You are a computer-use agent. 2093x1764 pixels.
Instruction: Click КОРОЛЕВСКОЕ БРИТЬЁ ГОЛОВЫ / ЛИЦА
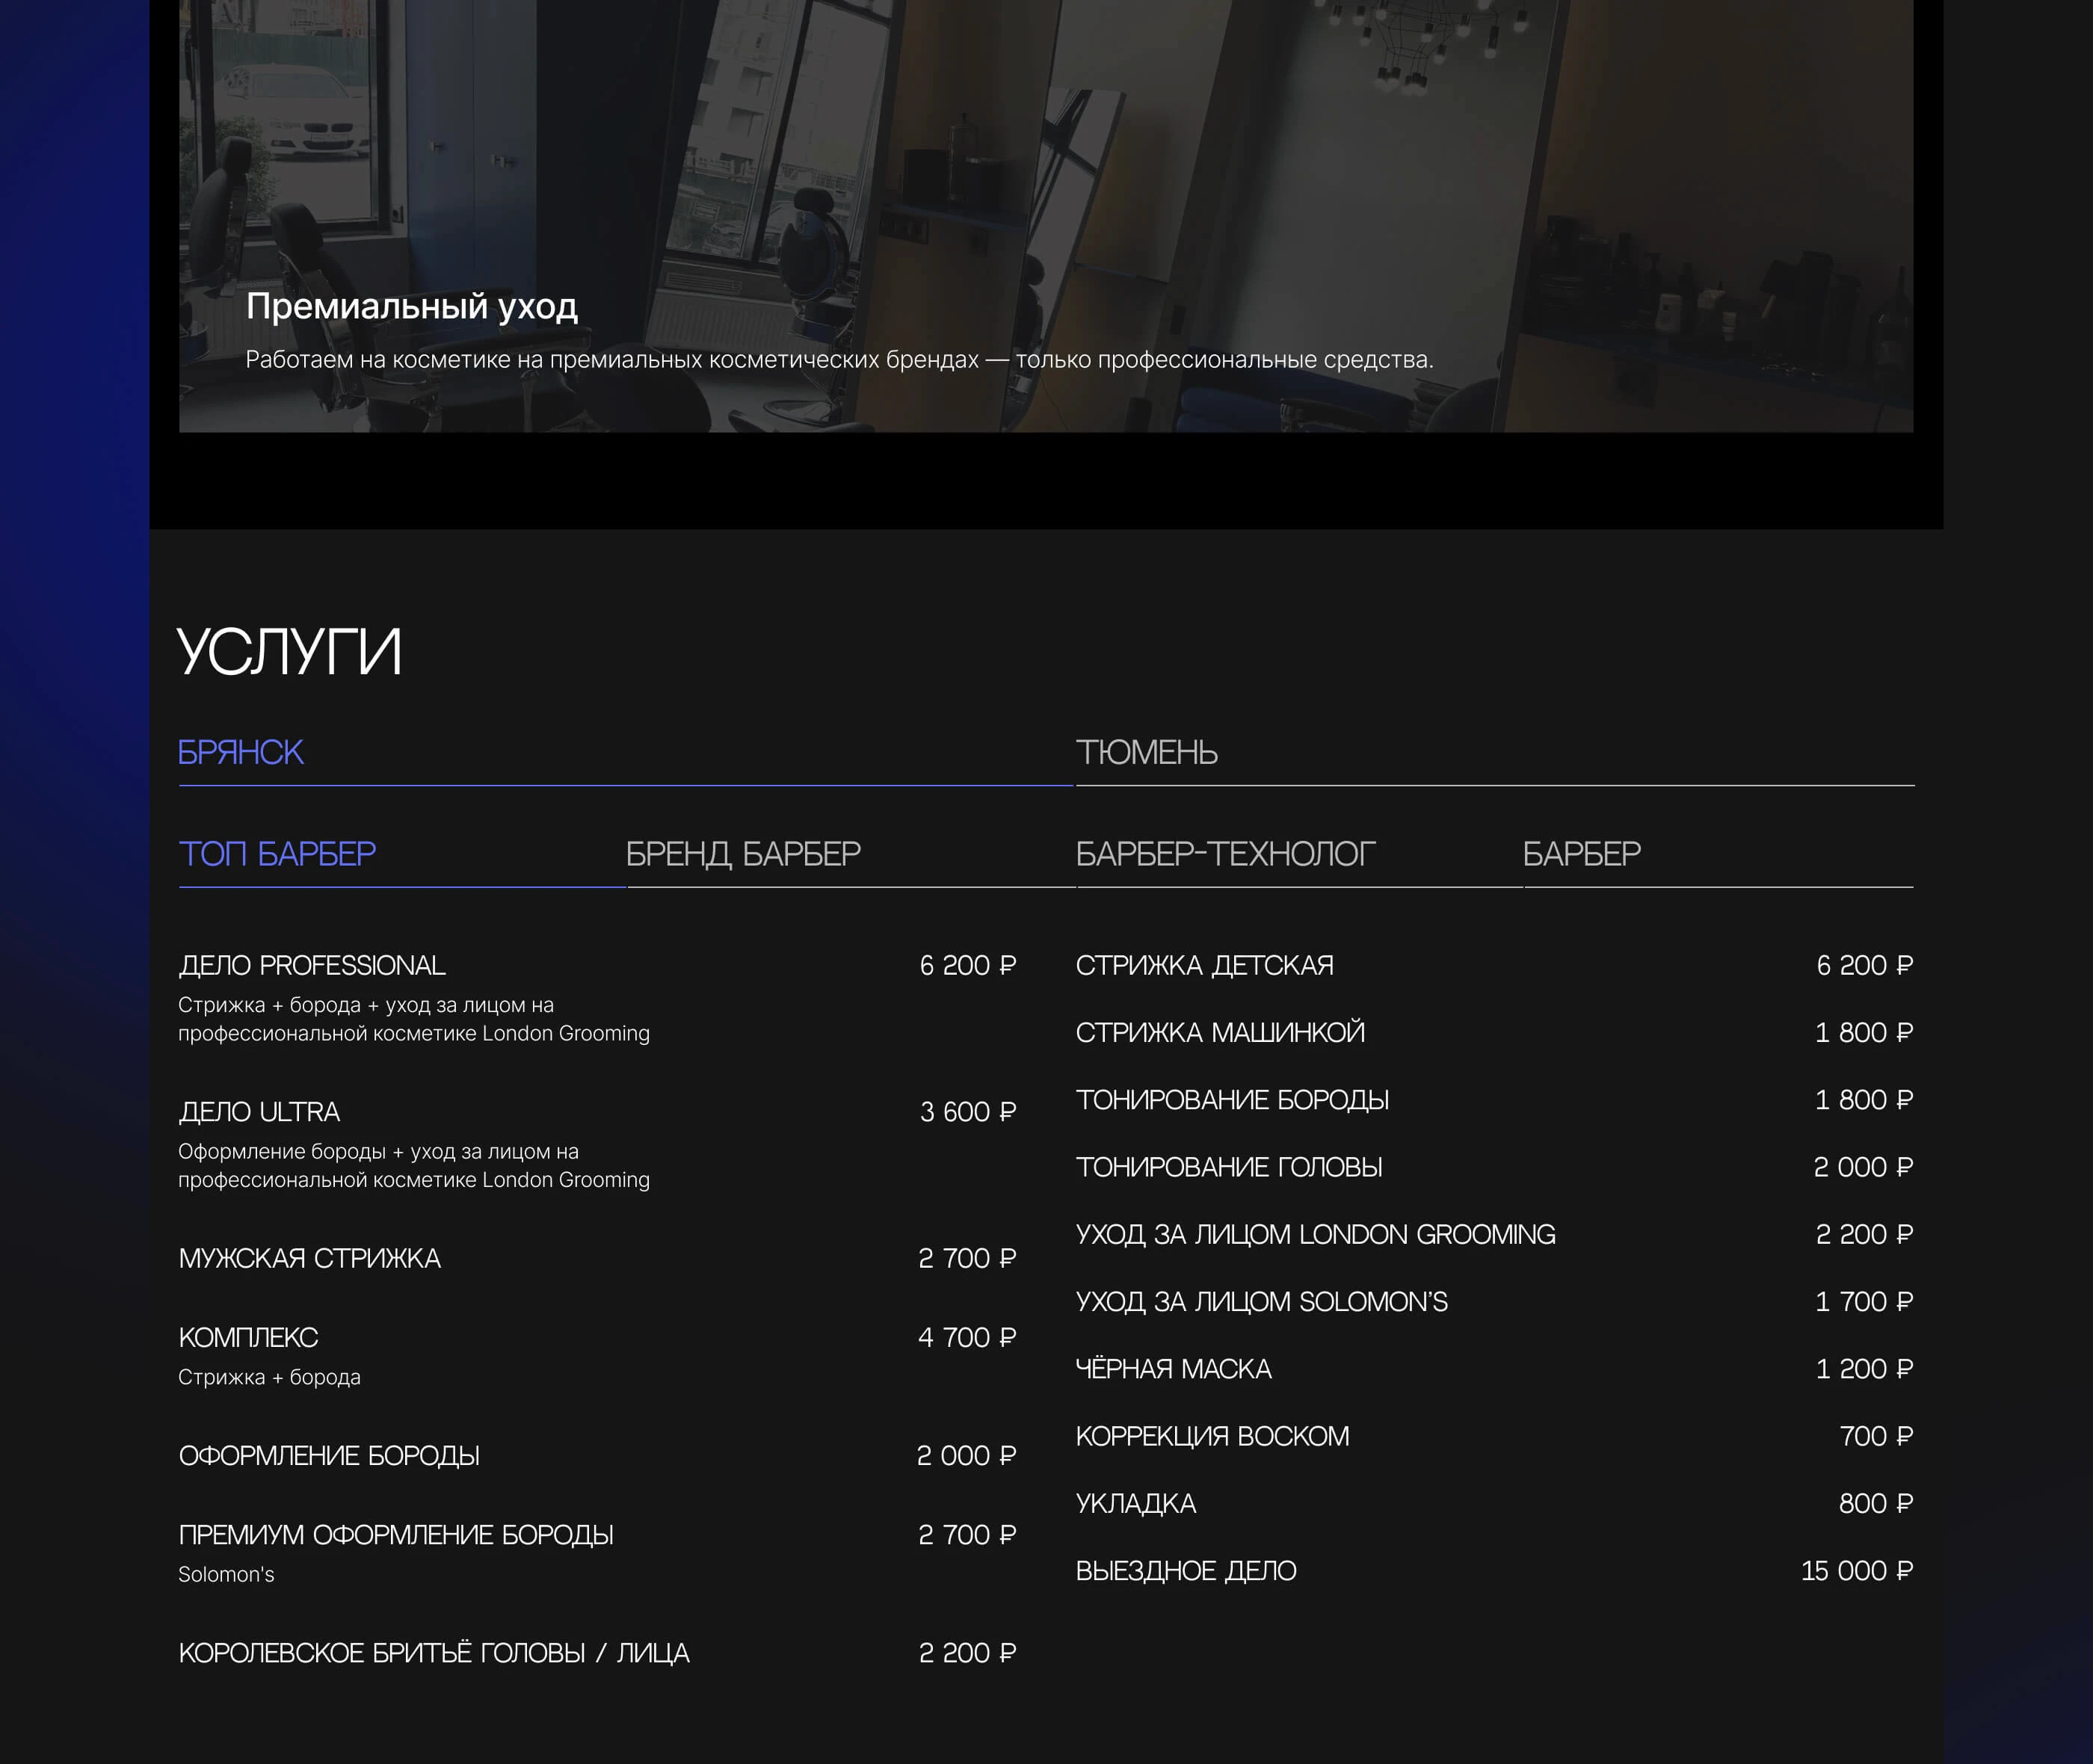pyautogui.click(x=434, y=1652)
